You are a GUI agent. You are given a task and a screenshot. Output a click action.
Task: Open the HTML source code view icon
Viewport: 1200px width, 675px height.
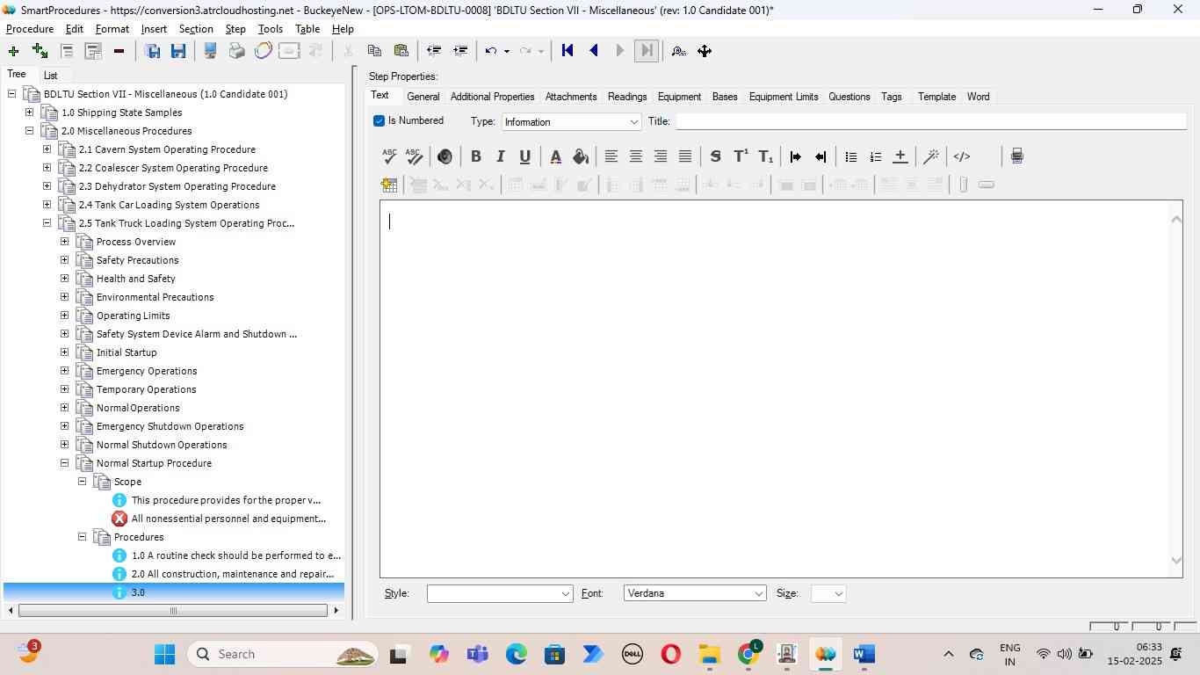[962, 156]
